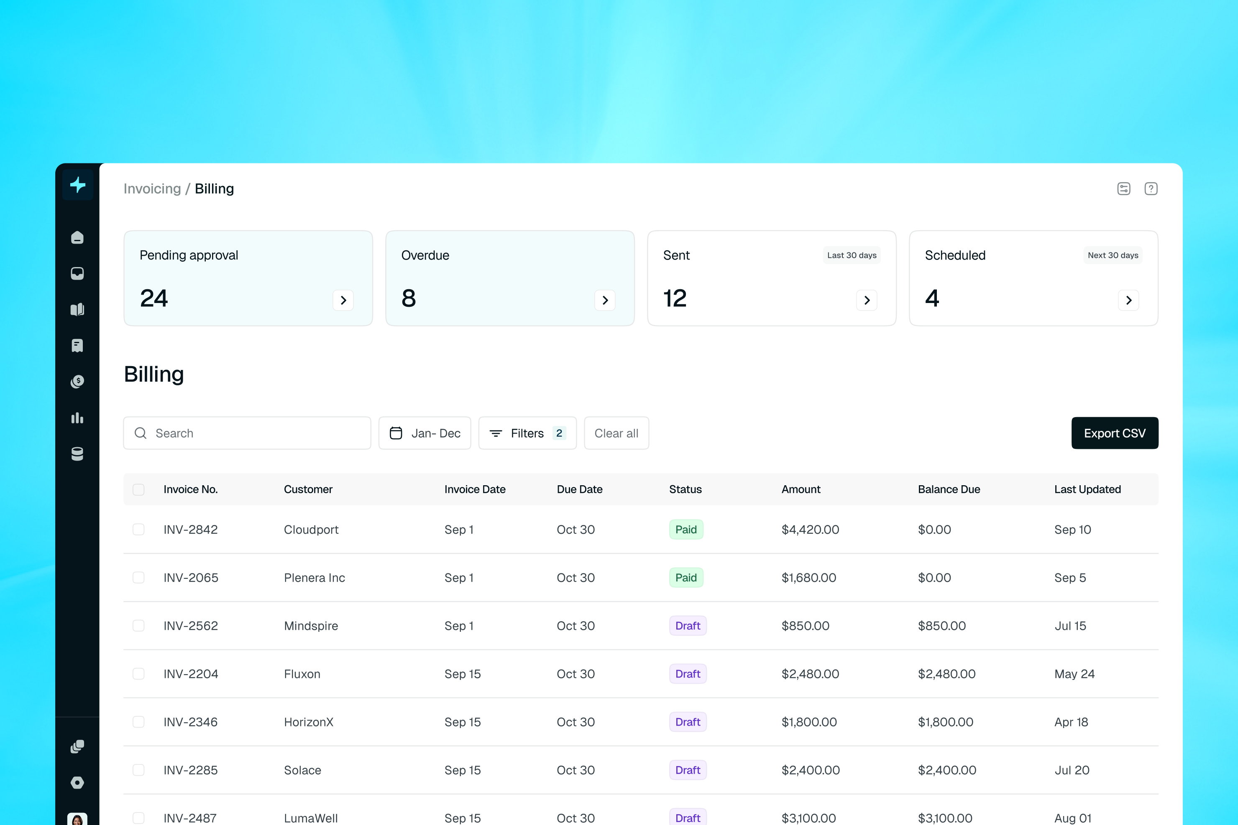
Task: Open the Help question-mark icon top right
Action: pyautogui.click(x=1151, y=188)
